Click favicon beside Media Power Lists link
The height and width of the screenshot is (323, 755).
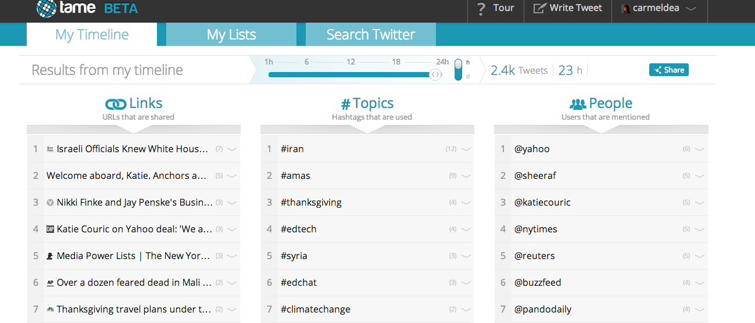point(51,256)
